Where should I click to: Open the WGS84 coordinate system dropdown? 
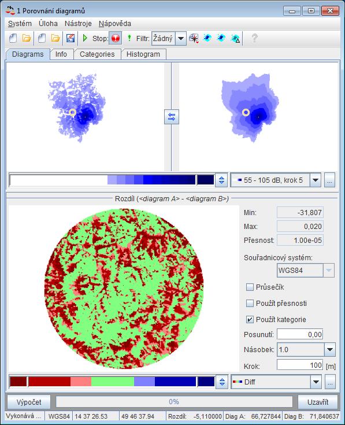click(328, 270)
